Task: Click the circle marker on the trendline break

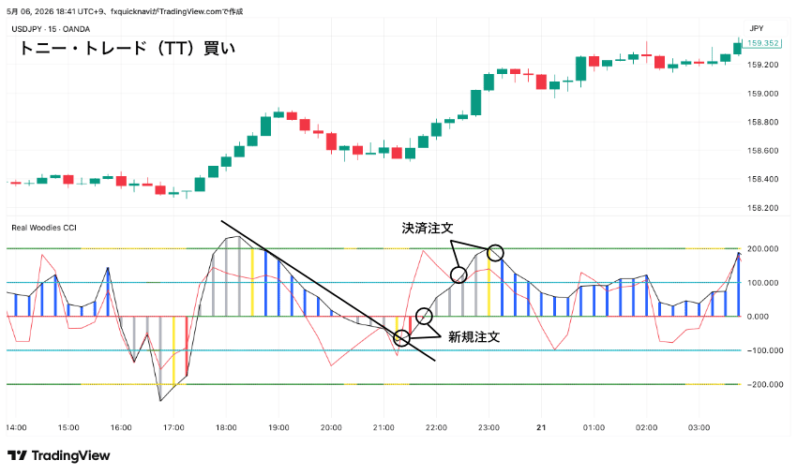Action: [x=401, y=338]
